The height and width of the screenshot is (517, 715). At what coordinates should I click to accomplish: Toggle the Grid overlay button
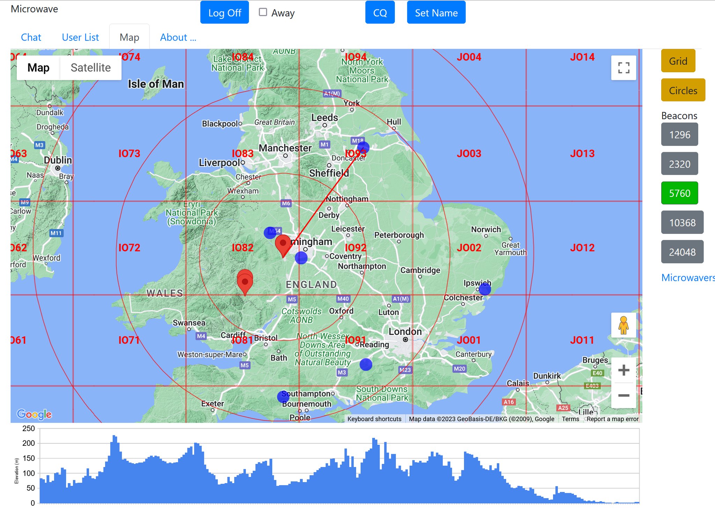(x=678, y=61)
